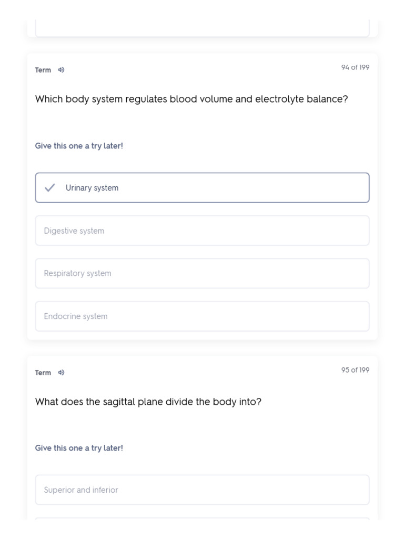Screen dimensions: 404x539
Task: Click the blood volume and electrolyte question text
Action: [191, 99]
